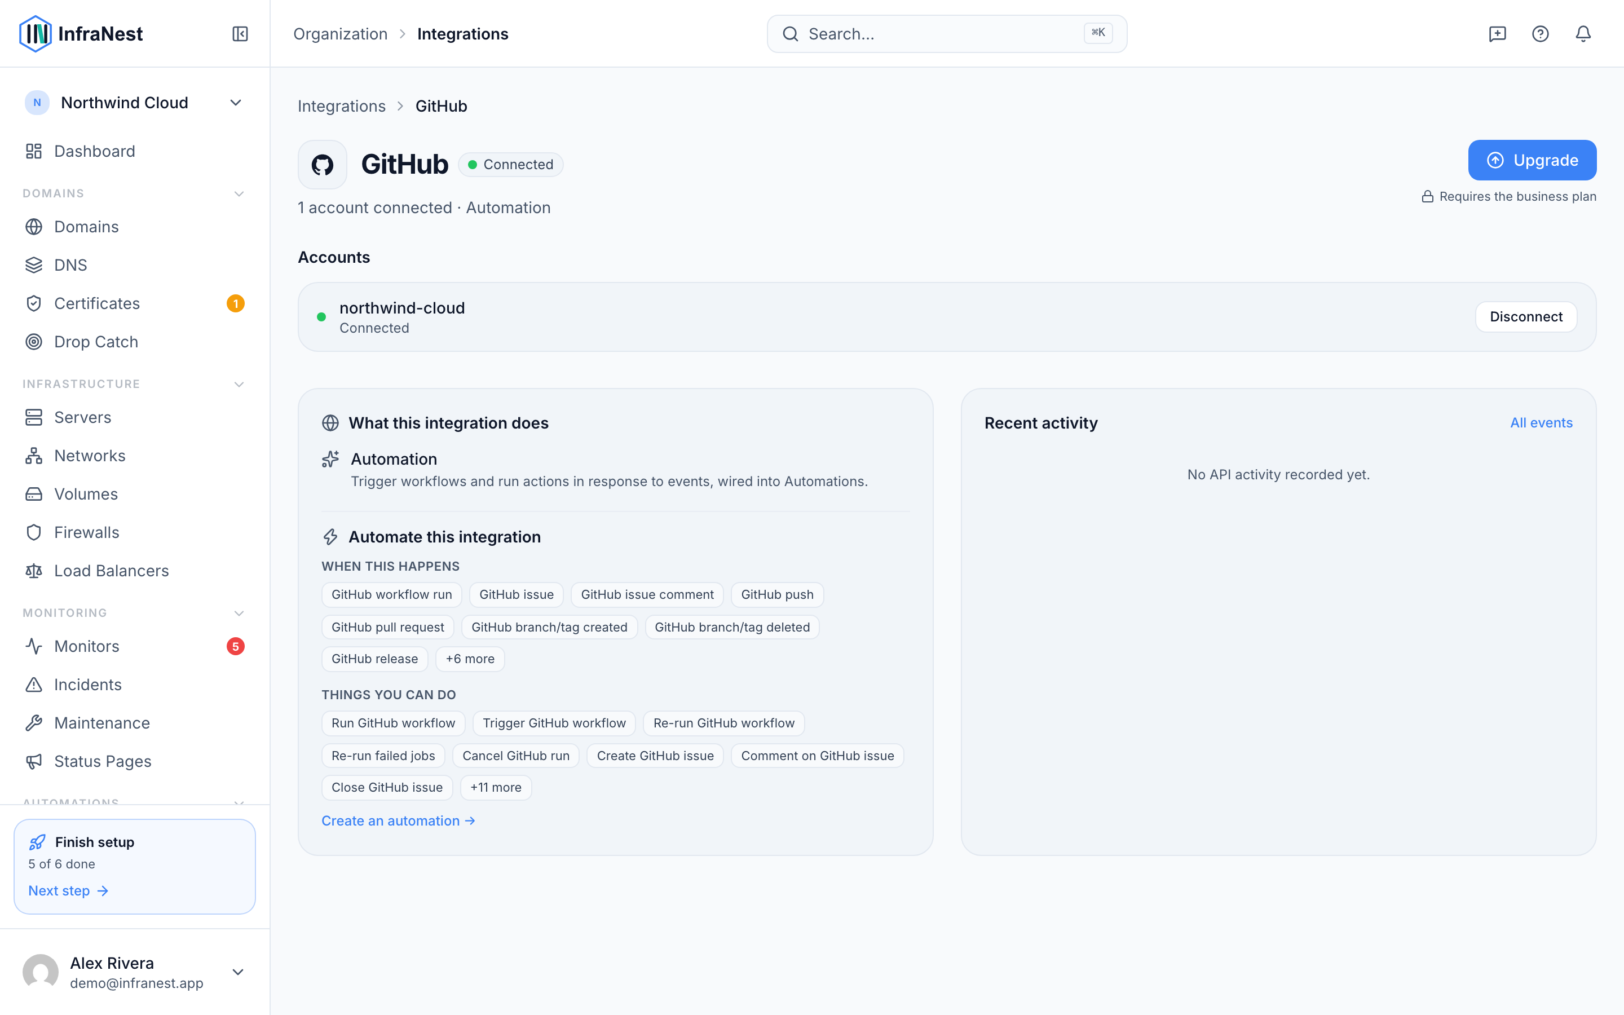Go to Certificates in sidebar
The width and height of the screenshot is (1624, 1015).
pos(134,303)
